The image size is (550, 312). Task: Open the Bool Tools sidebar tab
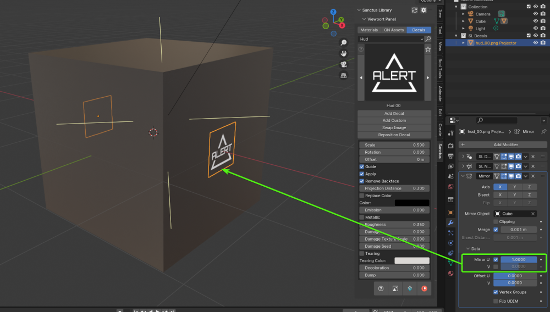coord(440,68)
